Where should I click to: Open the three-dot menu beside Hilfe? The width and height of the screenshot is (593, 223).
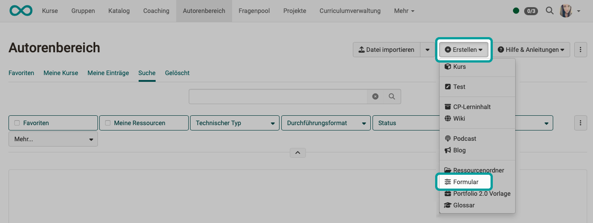(580, 50)
